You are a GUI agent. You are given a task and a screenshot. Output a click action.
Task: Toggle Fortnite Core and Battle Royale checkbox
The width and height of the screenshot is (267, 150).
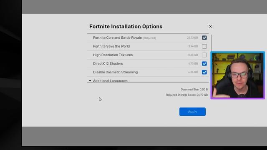pos(204,38)
